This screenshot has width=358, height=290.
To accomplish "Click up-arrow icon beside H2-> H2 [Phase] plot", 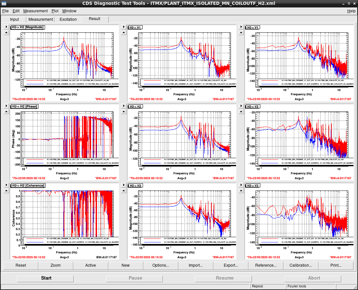I will [6, 112].
